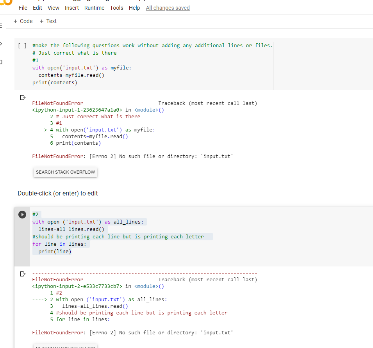Open the File menu
Screen dimensions: 373x348
[23, 8]
